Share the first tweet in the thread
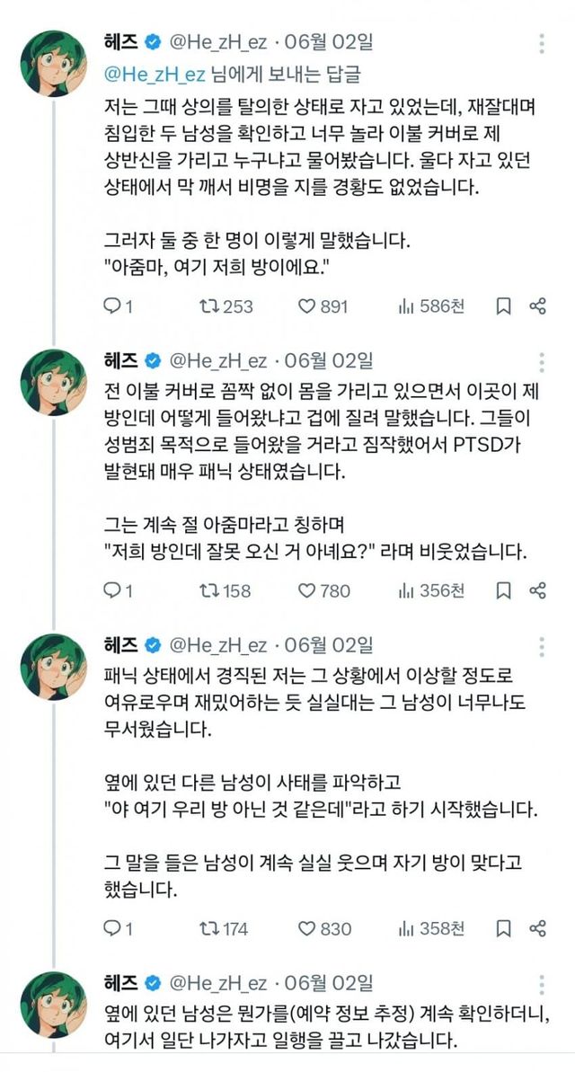This screenshot has height=1072, width=575. [x=537, y=306]
